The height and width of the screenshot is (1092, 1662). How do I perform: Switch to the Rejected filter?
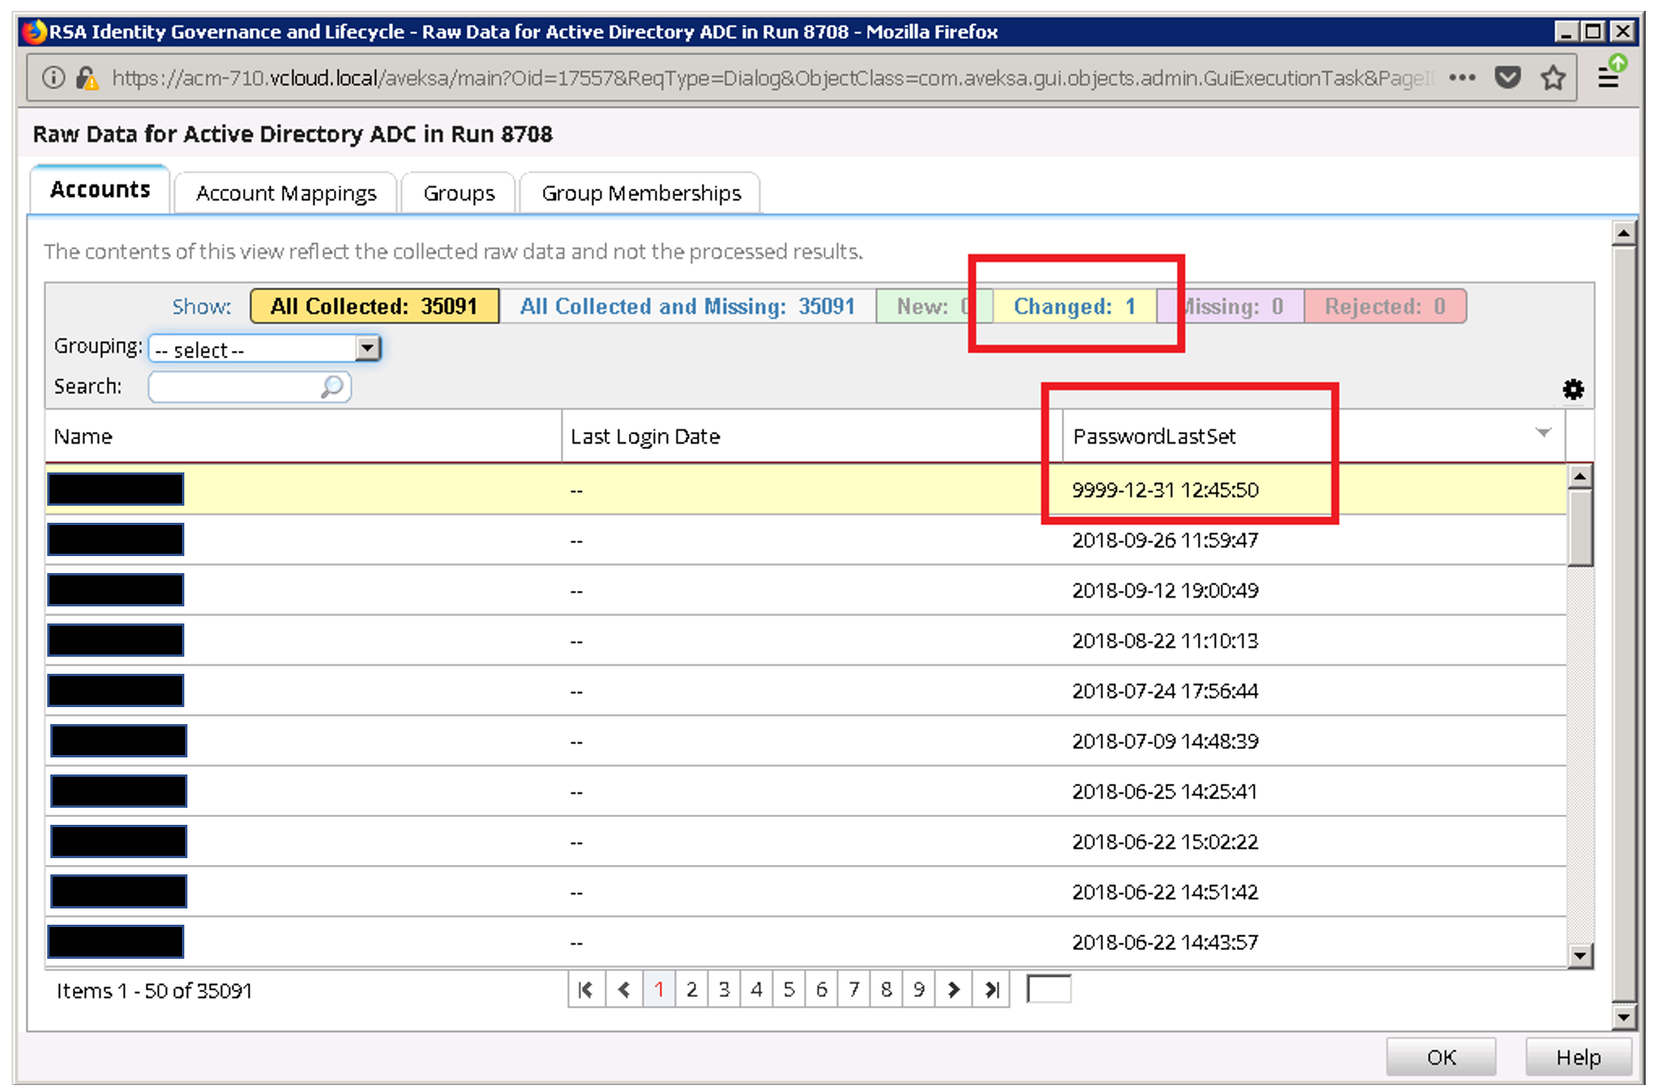1385,306
